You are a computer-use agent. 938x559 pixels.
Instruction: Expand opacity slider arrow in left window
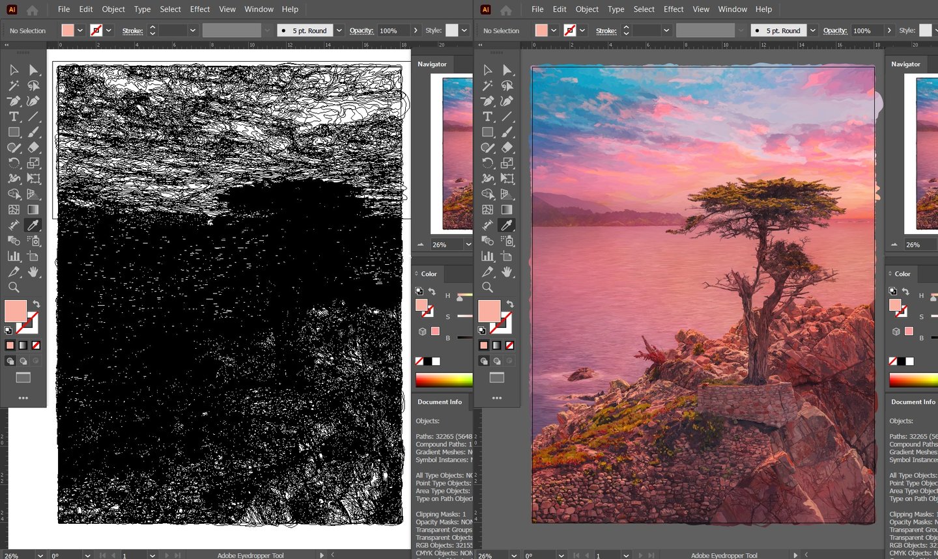click(x=416, y=31)
